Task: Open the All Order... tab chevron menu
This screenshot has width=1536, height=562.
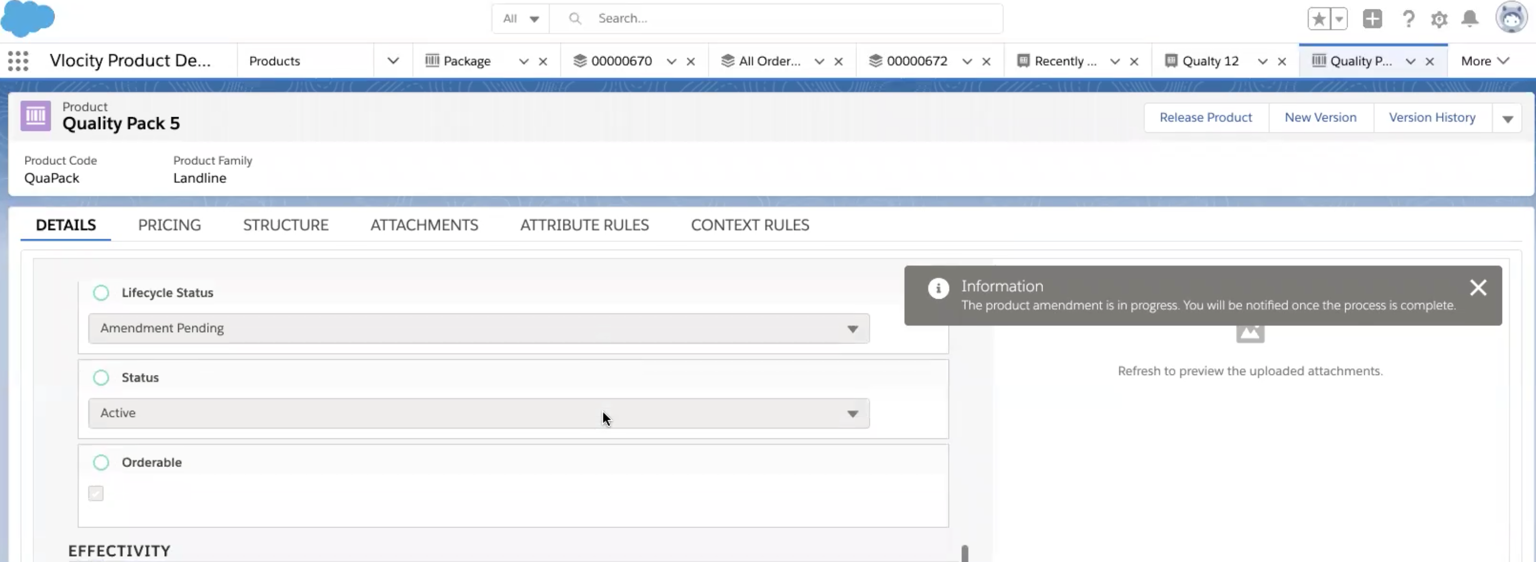Action: [x=819, y=62]
